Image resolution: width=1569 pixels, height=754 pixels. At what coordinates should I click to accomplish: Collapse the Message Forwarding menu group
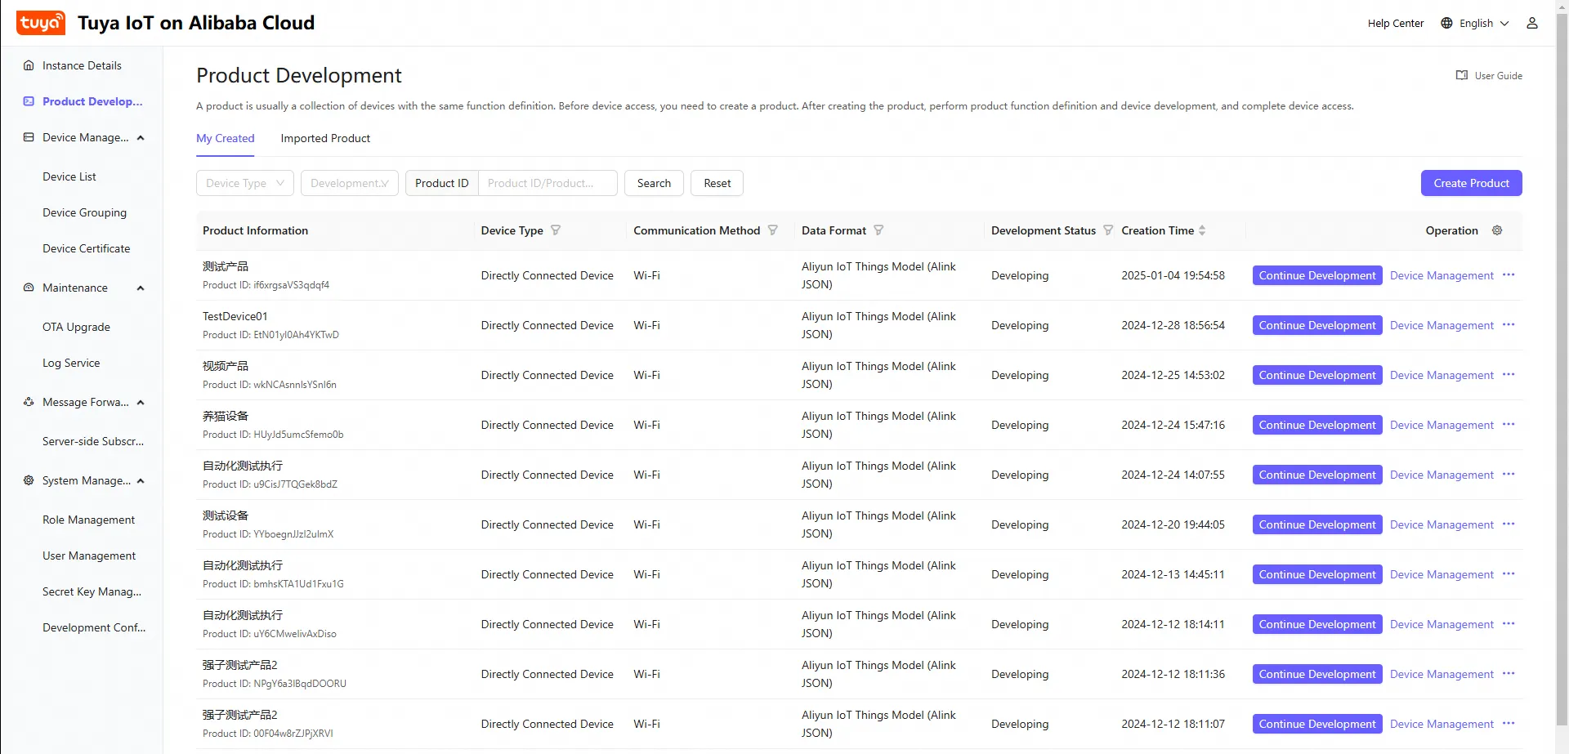(x=141, y=402)
